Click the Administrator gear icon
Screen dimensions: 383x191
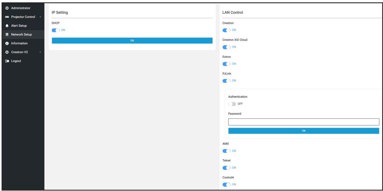pos(7,8)
